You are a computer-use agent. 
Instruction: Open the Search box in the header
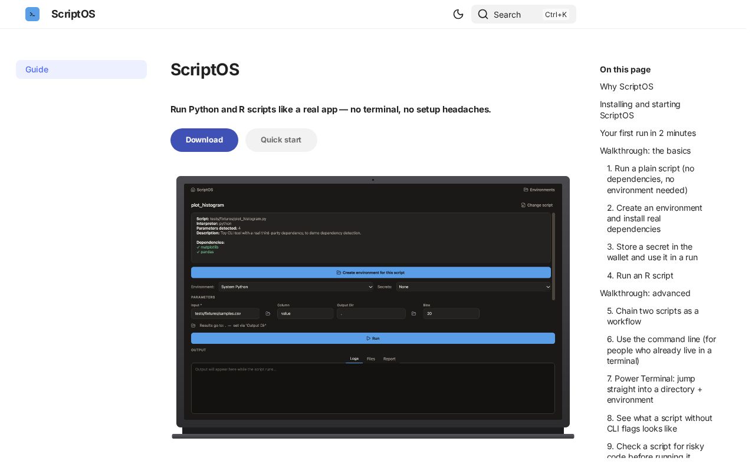pyautogui.click(x=524, y=14)
